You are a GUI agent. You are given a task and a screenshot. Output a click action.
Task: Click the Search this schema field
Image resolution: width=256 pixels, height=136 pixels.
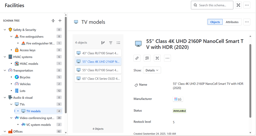pos(212,5)
